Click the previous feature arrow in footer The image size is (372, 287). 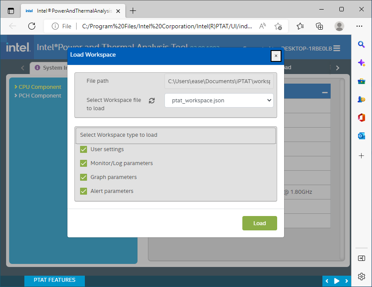[327, 281]
